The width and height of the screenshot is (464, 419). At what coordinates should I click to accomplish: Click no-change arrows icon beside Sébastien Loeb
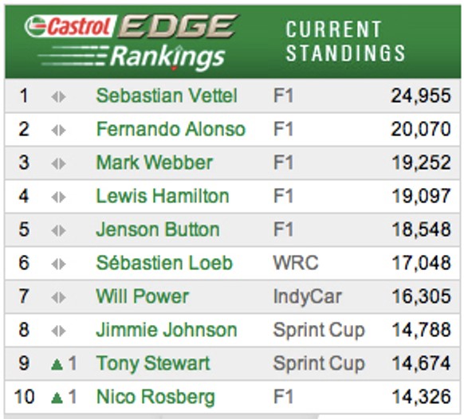[58, 264]
